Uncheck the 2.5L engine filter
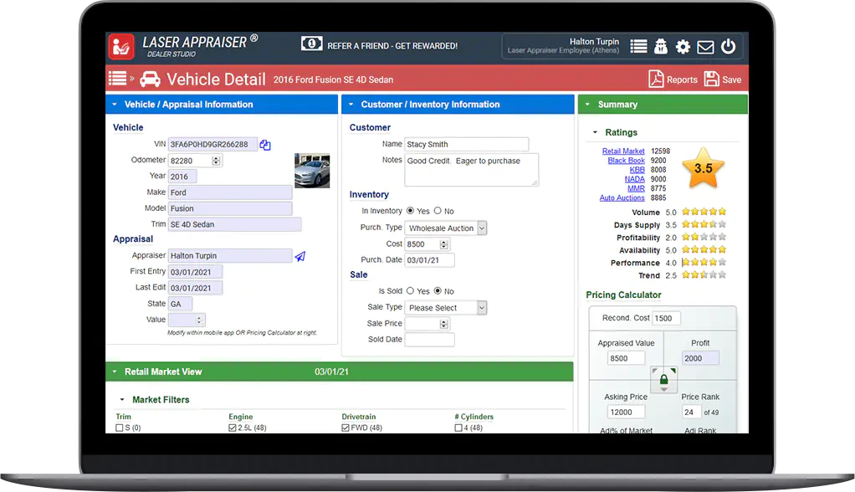Screen dimensions: 855x492 click(x=231, y=426)
